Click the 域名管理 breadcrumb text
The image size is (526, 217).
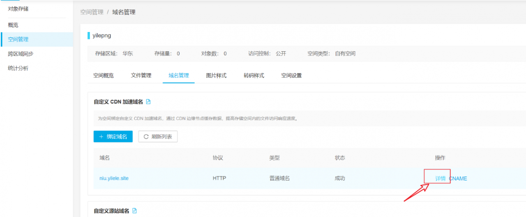click(124, 12)
